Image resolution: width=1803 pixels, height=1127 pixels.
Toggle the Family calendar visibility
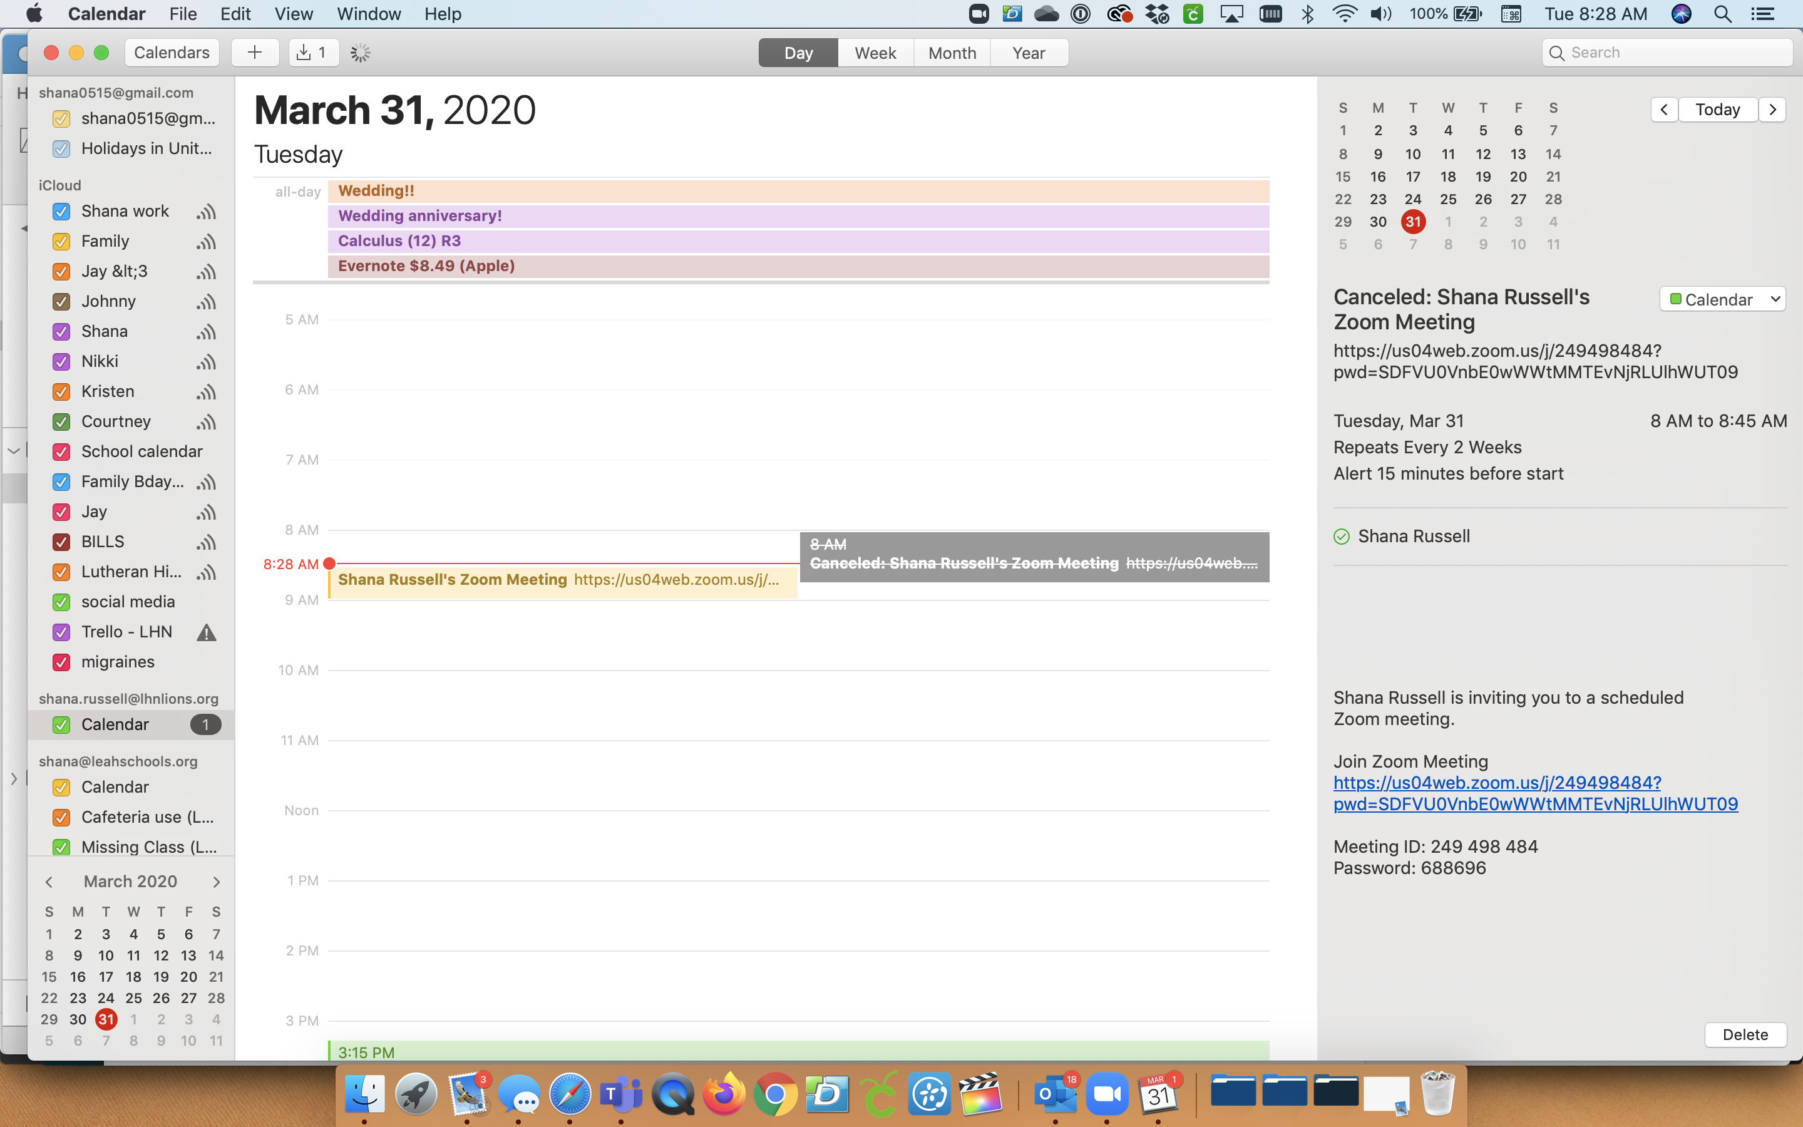point(61,240)
